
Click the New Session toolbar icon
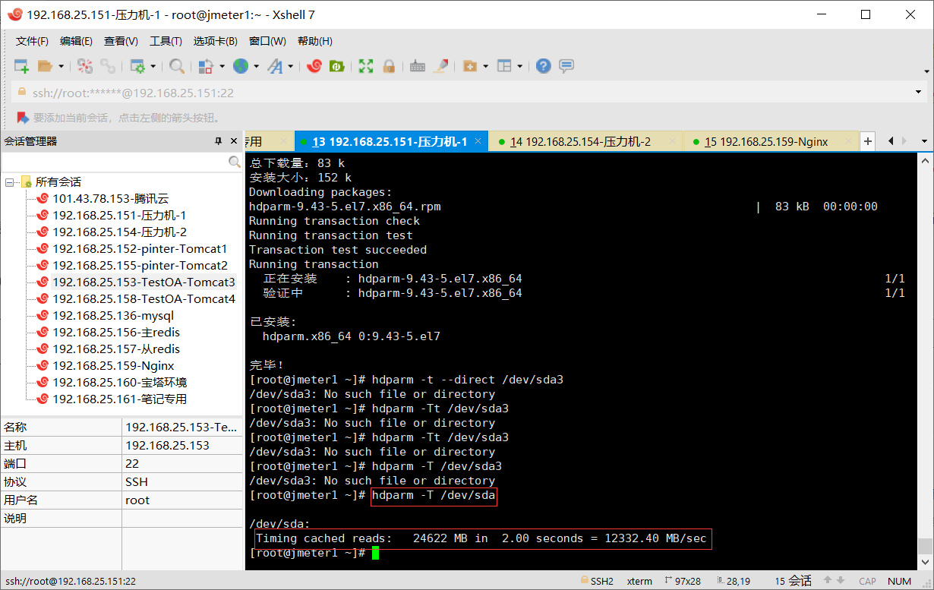[21, 66]
